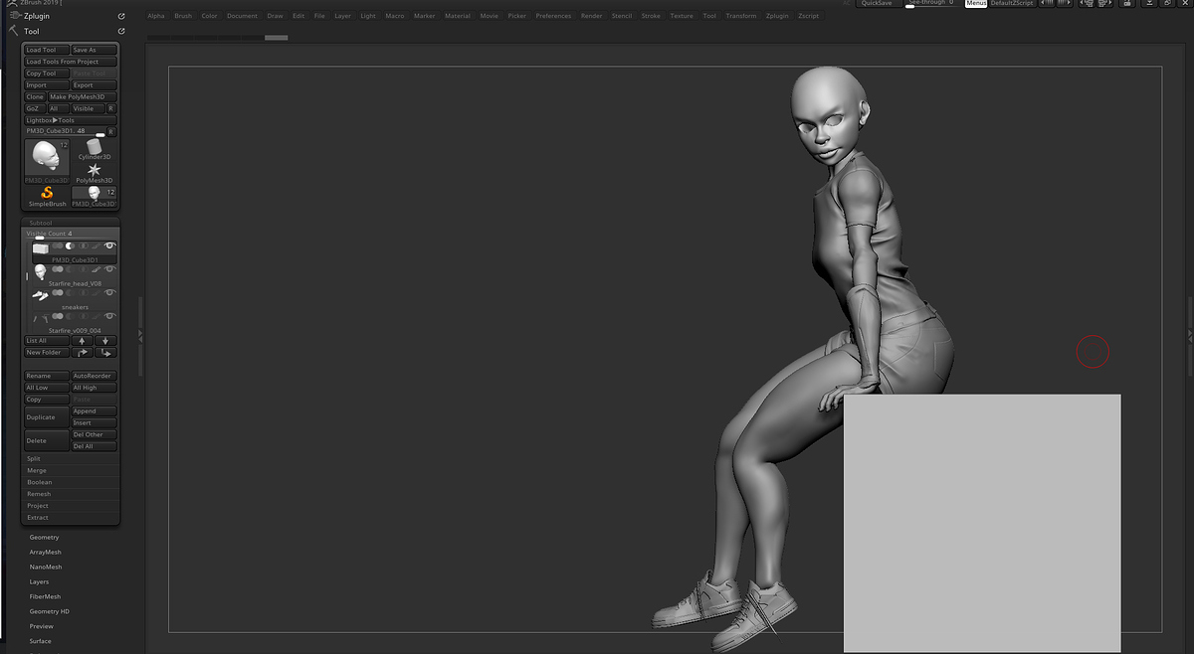Screen dimensions: 1194x654
Task: Click the down arrow icon below Subtool list
Action: pyautogui.click(x=104, y=340)
